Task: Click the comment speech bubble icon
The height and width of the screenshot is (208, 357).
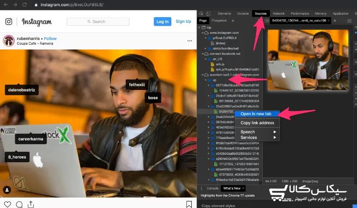Action: (20, 204)
